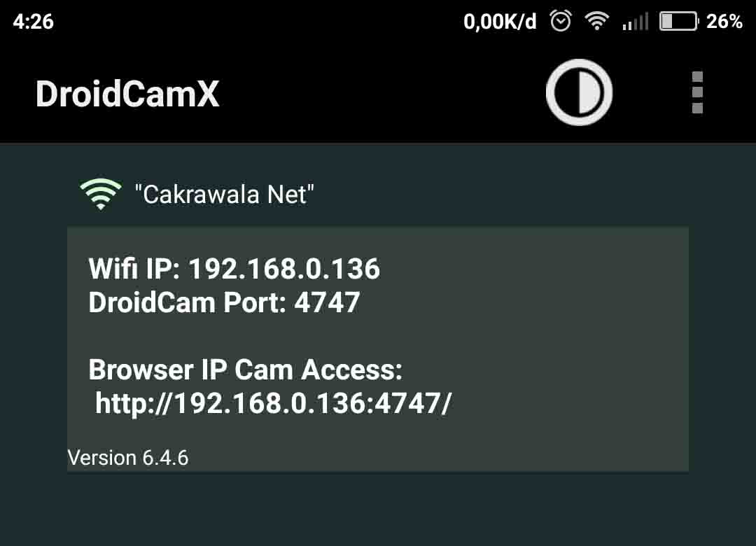Tap the battery indicator icon

679,21
